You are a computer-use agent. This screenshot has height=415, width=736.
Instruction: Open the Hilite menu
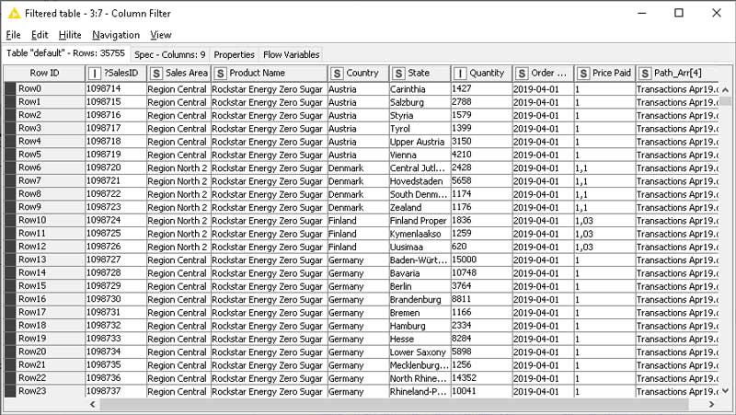pos(70,35)
